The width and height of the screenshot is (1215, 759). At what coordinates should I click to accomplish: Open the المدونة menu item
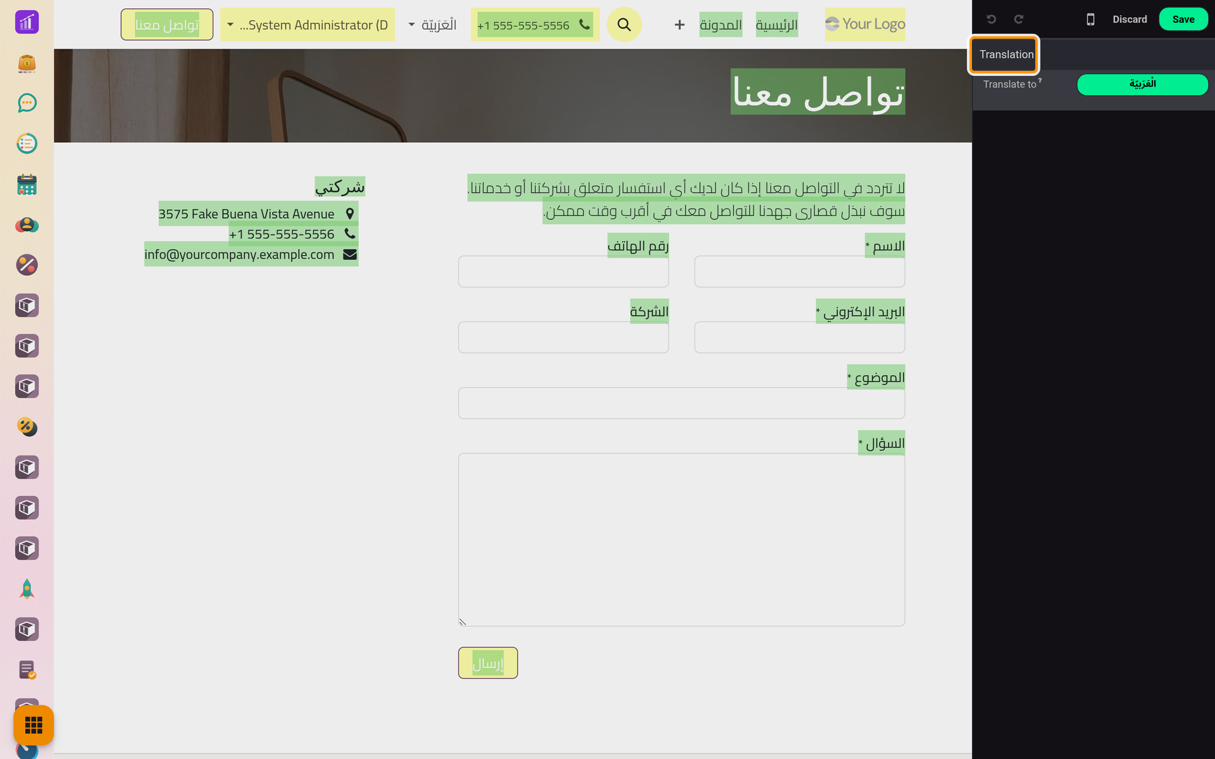[x=721, y=25]
